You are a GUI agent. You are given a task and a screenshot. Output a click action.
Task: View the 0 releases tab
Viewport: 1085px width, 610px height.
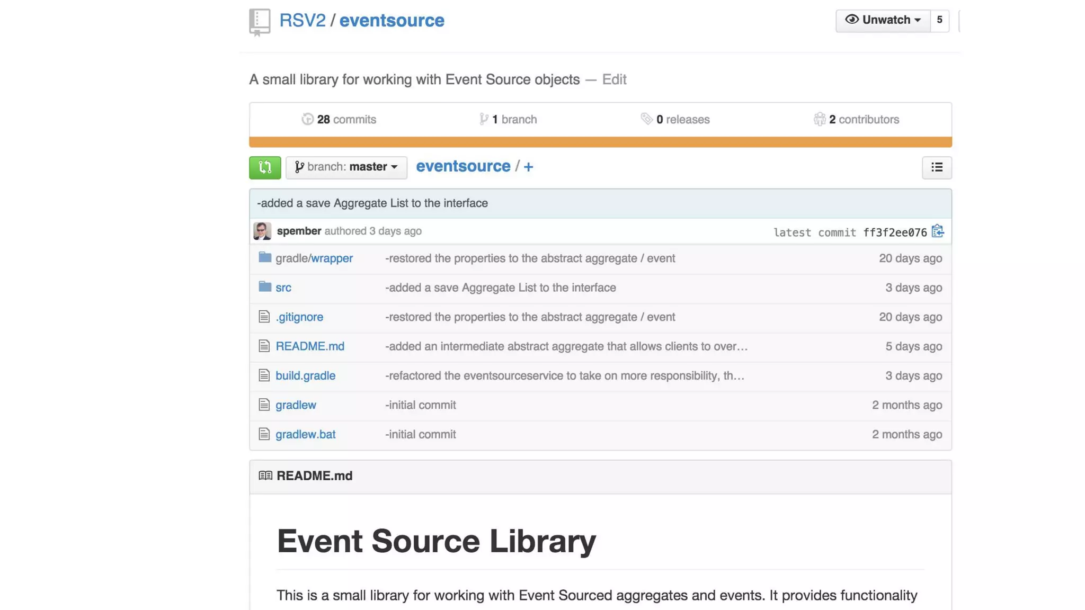675,120
